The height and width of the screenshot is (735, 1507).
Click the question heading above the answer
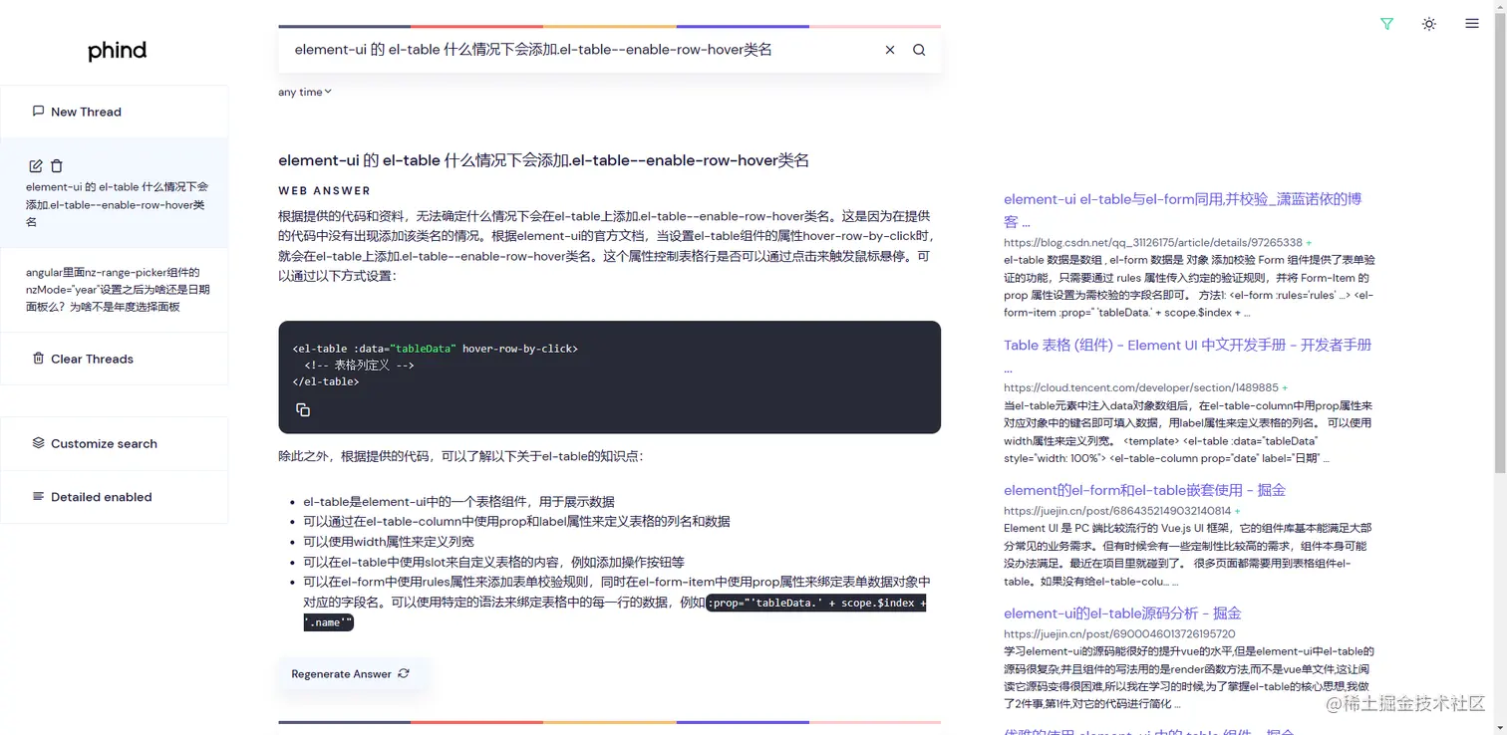(543, 160)
